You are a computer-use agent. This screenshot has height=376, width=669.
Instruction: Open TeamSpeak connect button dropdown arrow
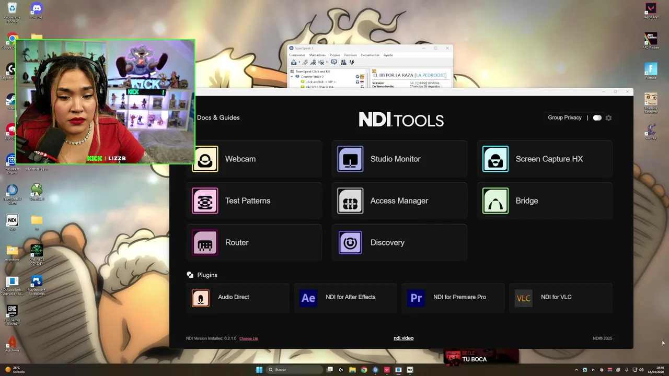299,62
